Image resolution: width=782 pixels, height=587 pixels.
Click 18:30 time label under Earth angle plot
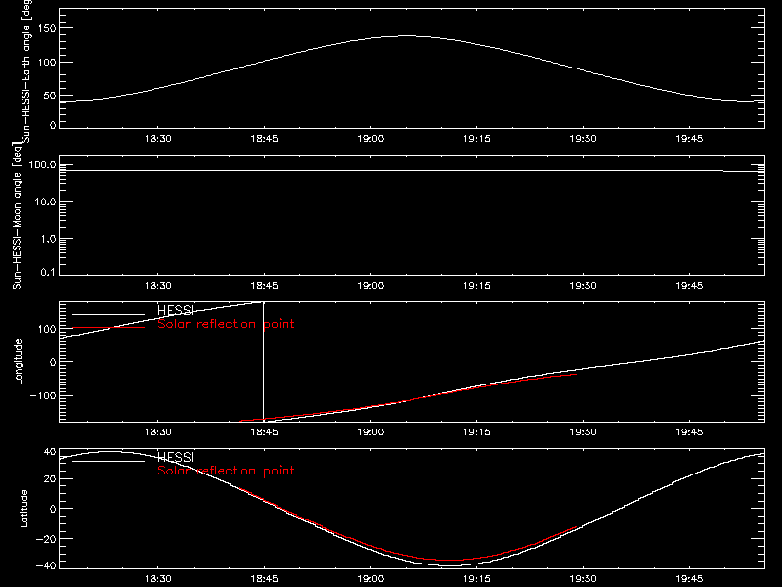coord(158,138)
